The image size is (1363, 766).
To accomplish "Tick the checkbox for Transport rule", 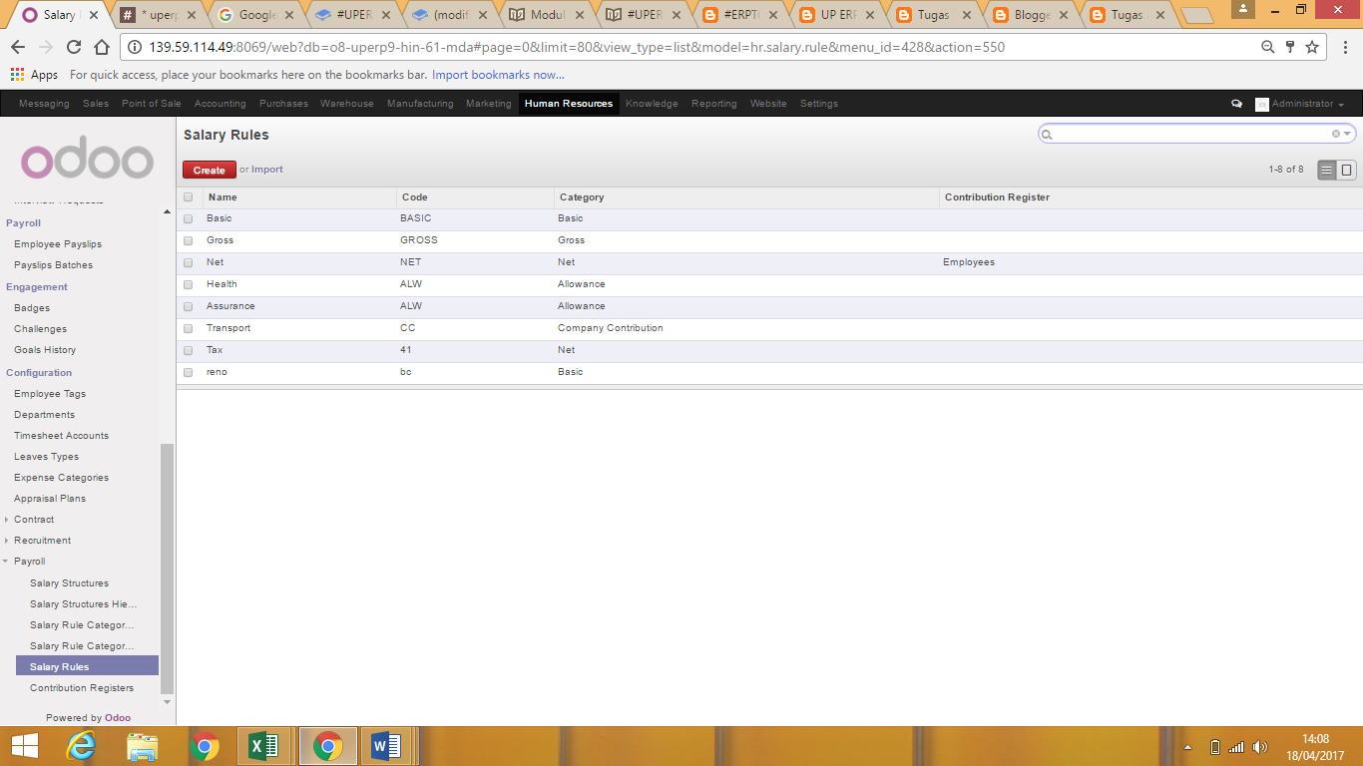I will point(188,329).
